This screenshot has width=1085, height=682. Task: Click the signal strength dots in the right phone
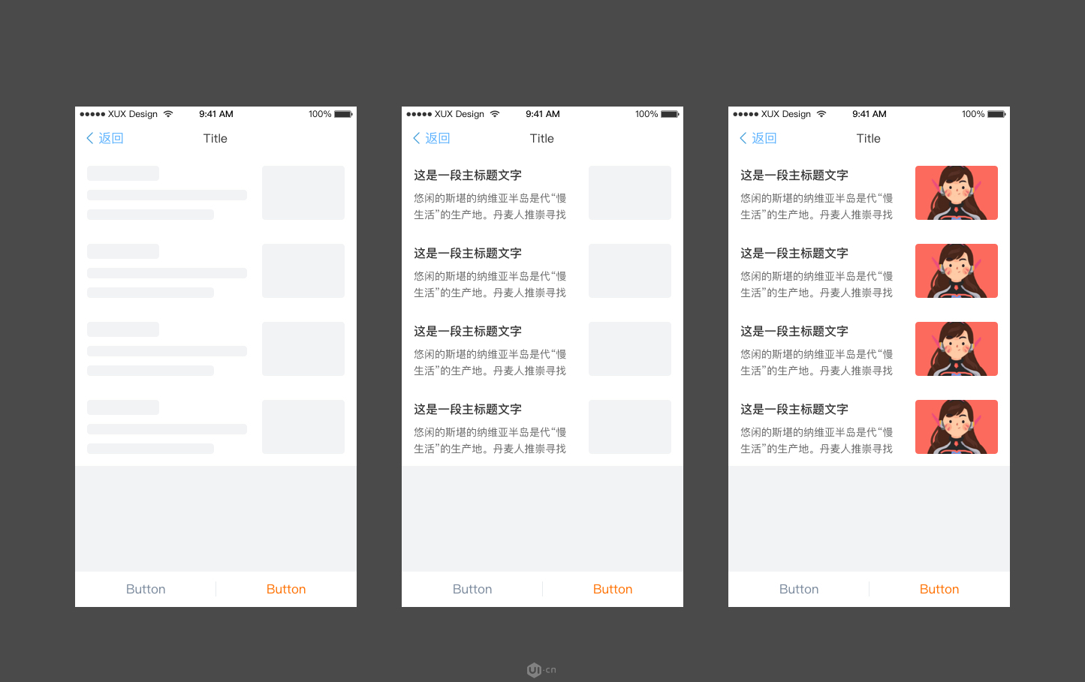click(746, 114)
